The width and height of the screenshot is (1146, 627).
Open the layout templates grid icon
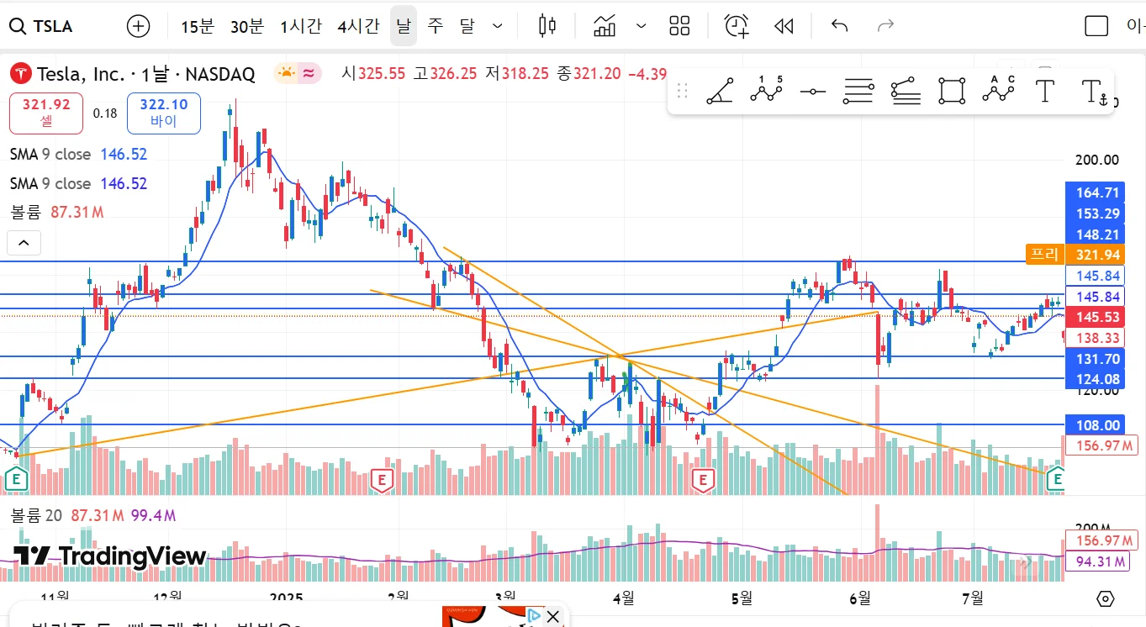pos(679,26)
